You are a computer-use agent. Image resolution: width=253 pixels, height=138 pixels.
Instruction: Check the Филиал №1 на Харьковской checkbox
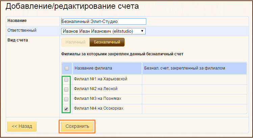66,80
